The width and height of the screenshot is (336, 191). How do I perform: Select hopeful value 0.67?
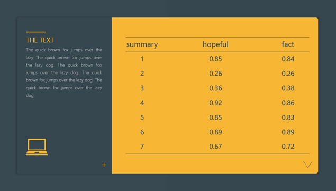click(215, 147)
